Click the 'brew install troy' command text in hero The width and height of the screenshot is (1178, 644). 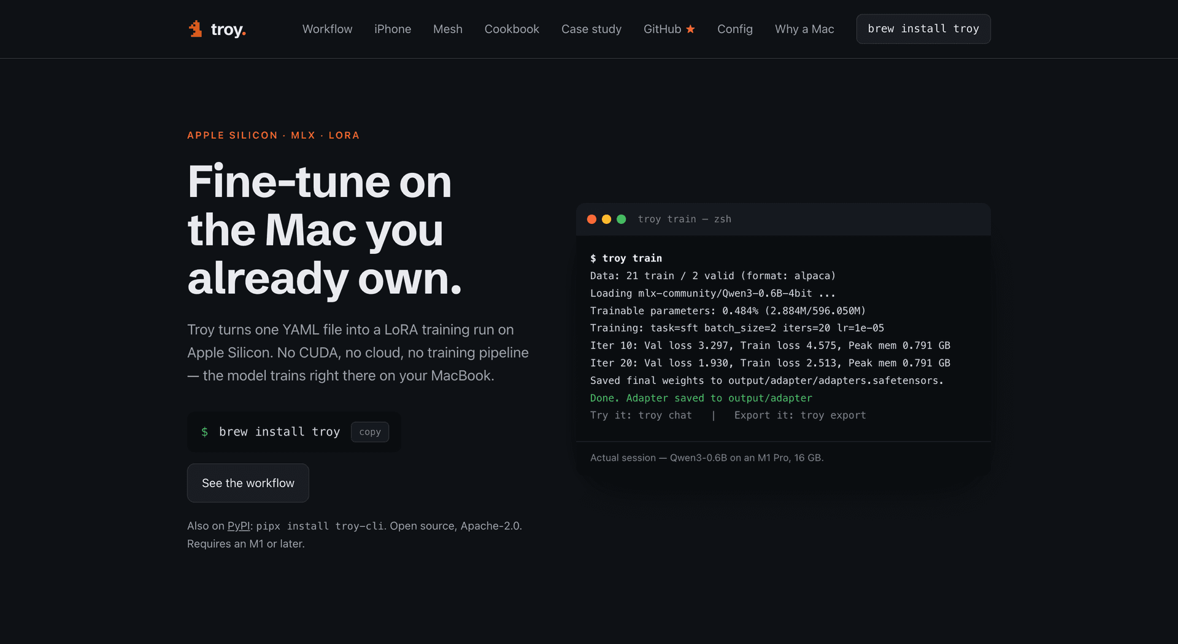(x=279, y=432)
